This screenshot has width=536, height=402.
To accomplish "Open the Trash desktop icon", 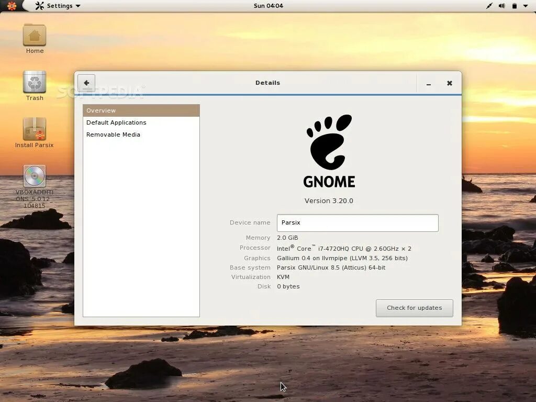I will point(35,86).
